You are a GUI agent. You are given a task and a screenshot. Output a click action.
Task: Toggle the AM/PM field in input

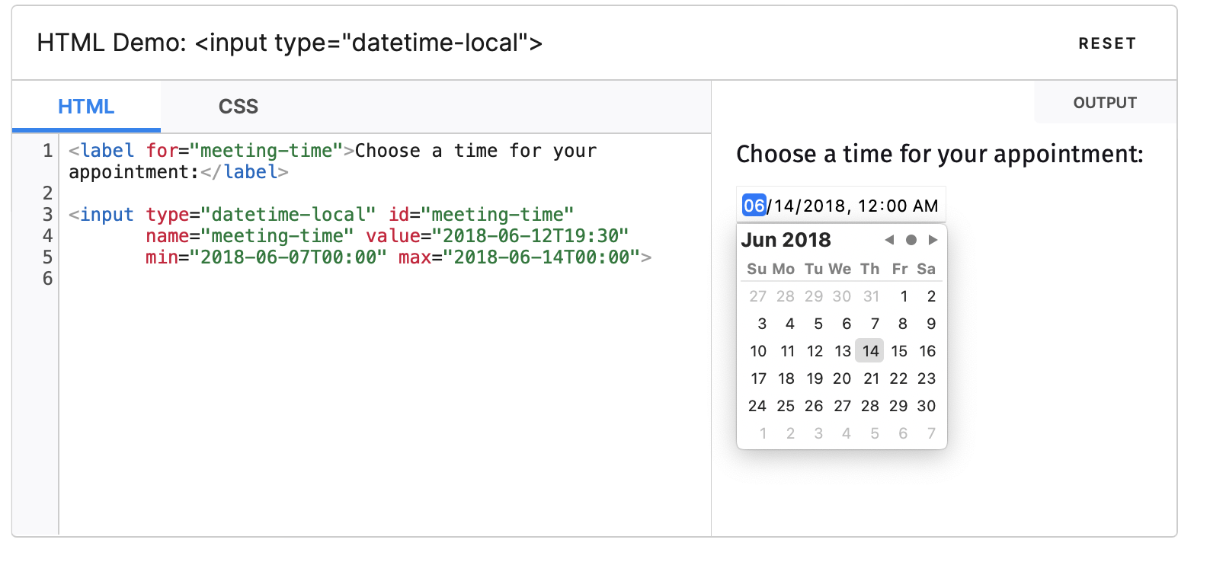pyautogui.click(x=925, y=206)
